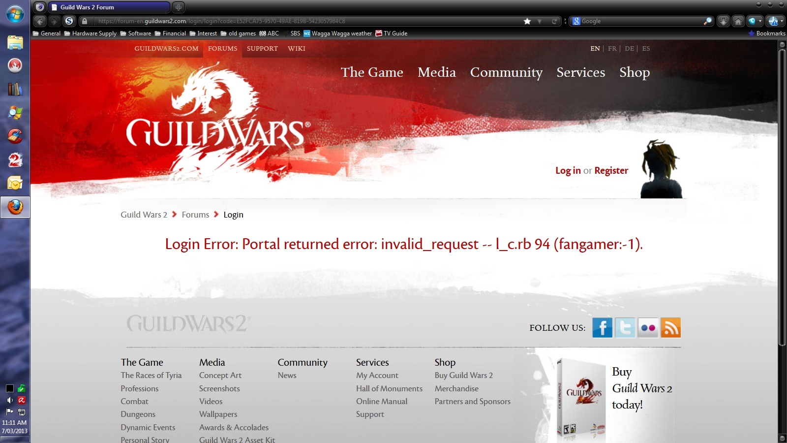This screenshot has width=787, height=443.
Task: Reload the page with the refresh icon
Action: [x=554, y=21]
